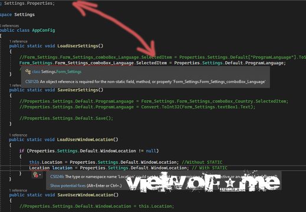This screenshot has height=212, width=306.
Task: Click the commented line containing 'Default["ProgramLanguage"]'
Action: pyautogui.click(x=163, y=57)
